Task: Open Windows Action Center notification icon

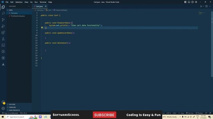Action: (x=210, y=117)
